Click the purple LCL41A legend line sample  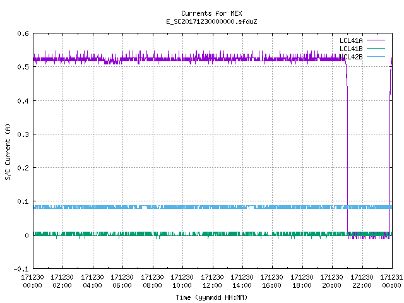point(376,40)
